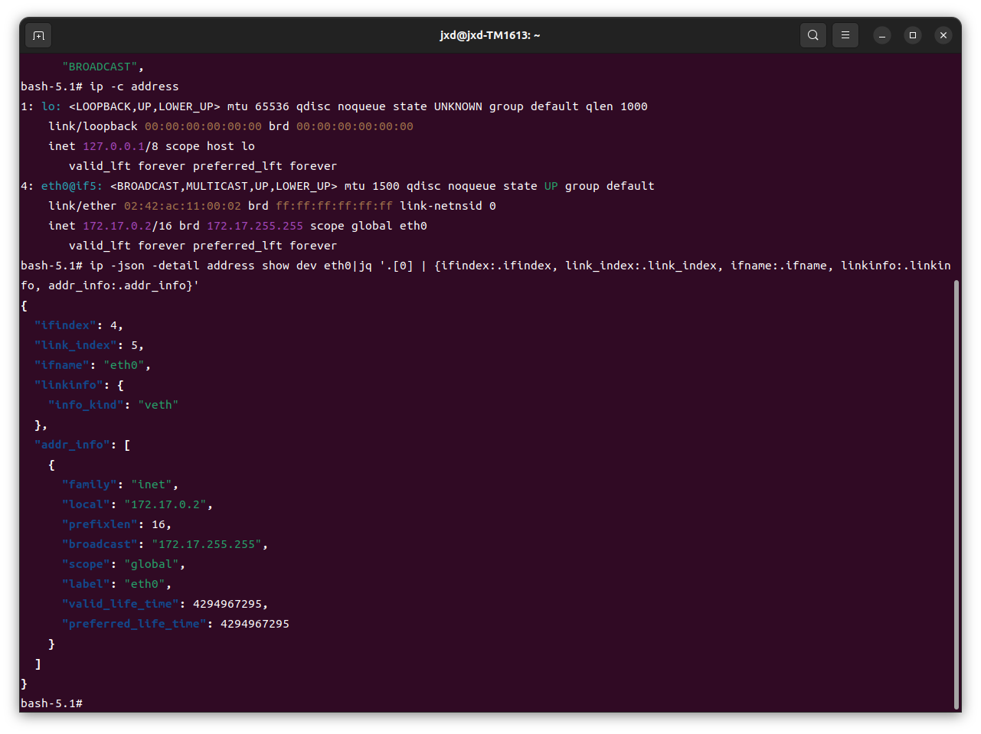981x734 pixels.
Task: Click the "prefixlen" JSON key
Action: click(x=100, y=524)
